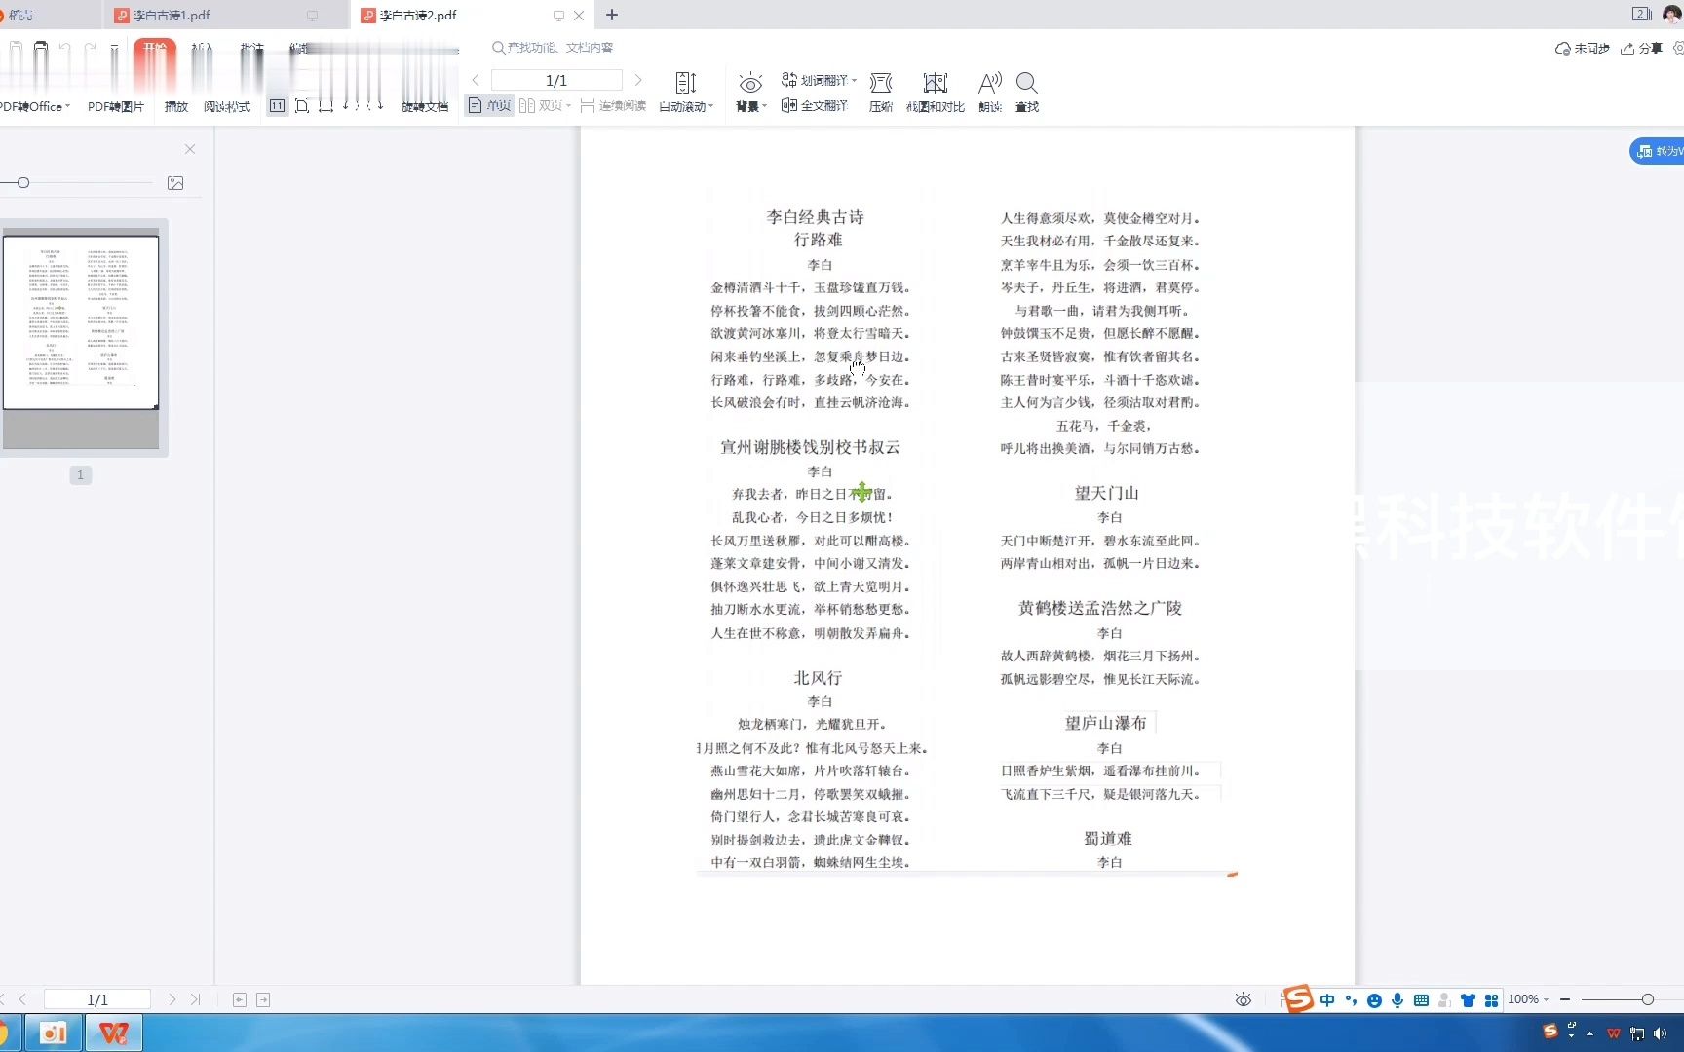The width and height of the screenshot is (1684, 1052).
Task: Enable 双页 two-page view
Action: click(x=544, y=105)
